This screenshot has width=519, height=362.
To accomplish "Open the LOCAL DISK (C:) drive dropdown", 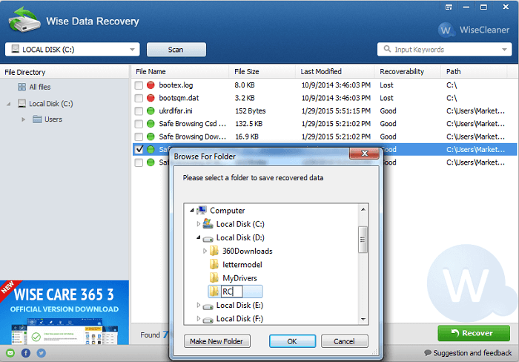I will click(73, 50).
